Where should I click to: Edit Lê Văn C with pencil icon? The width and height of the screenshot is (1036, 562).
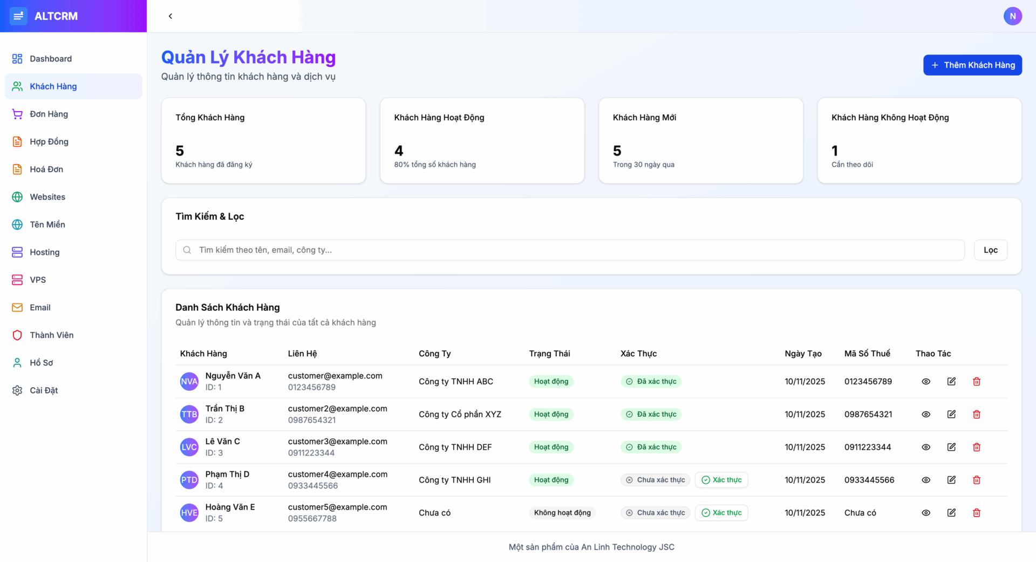[x=951, y=447]
